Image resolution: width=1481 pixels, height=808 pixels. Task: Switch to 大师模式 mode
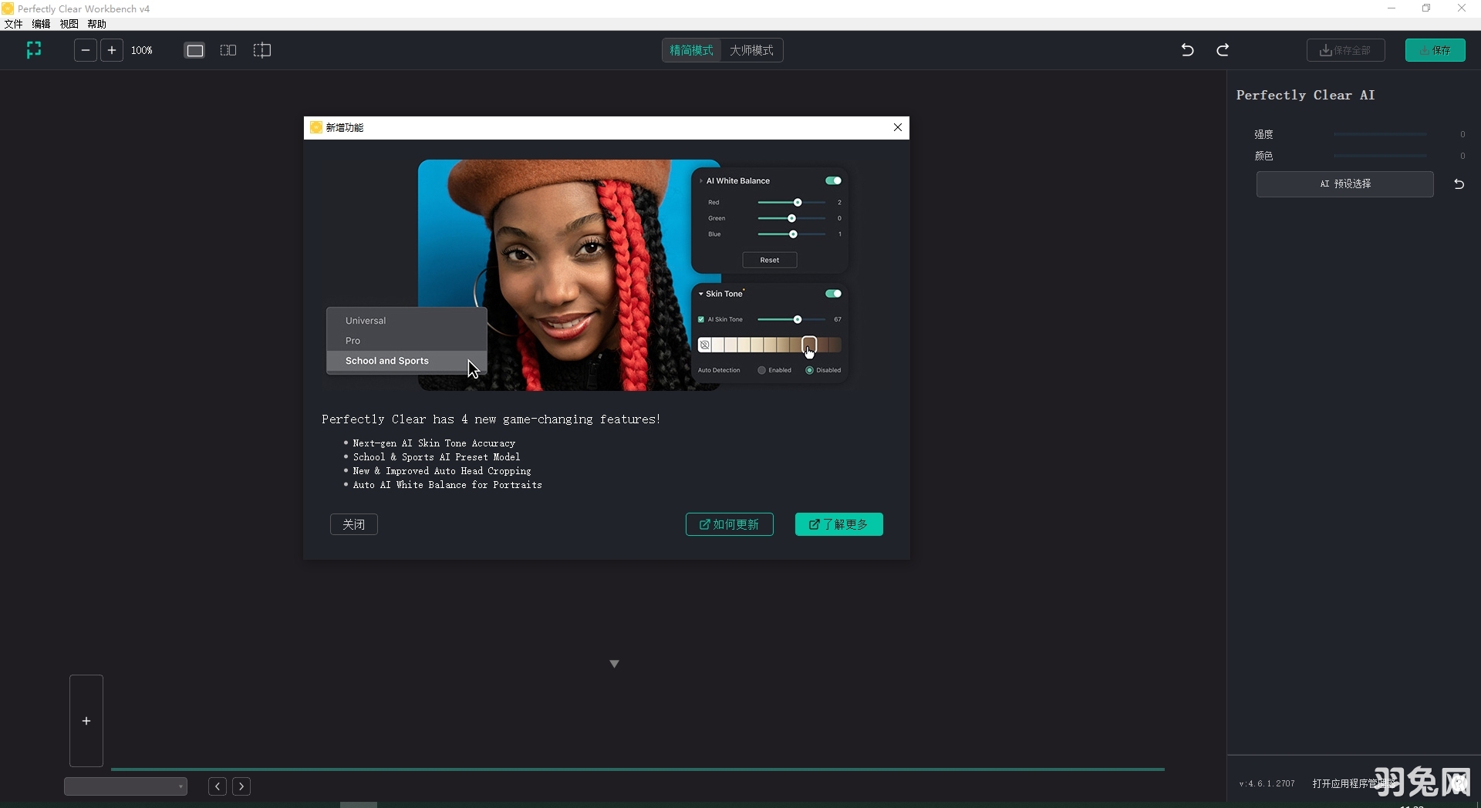point(751,50)
